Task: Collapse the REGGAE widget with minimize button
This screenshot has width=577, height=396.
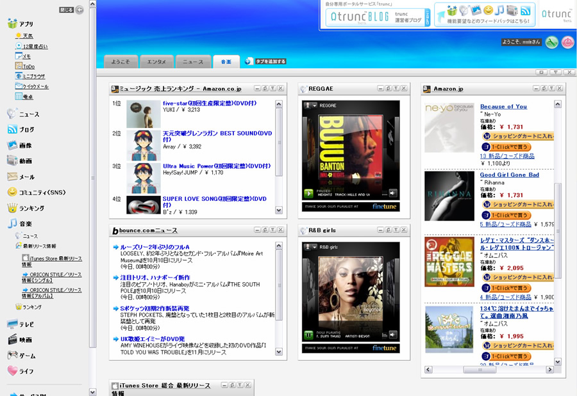Action: [380, 88]
